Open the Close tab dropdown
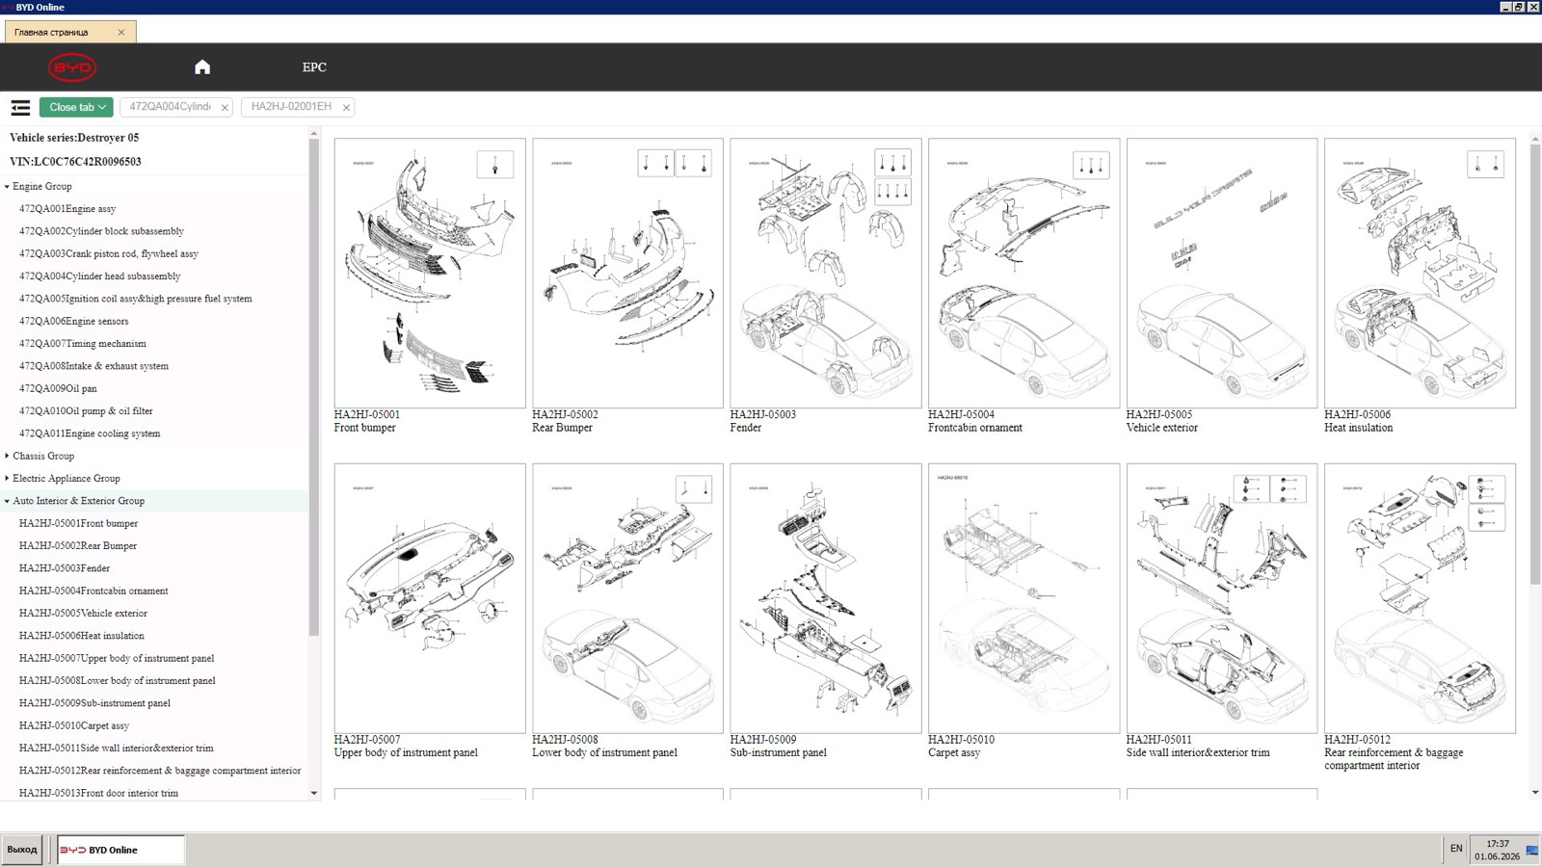 [x=77, y=107]
